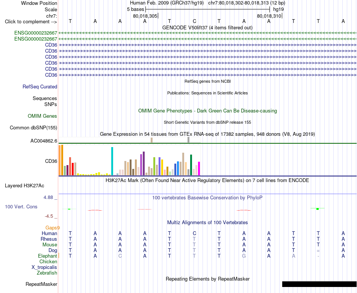Select the Human alignment row label
This screenshot has width=357, height=293.
[x=49, y=233]
